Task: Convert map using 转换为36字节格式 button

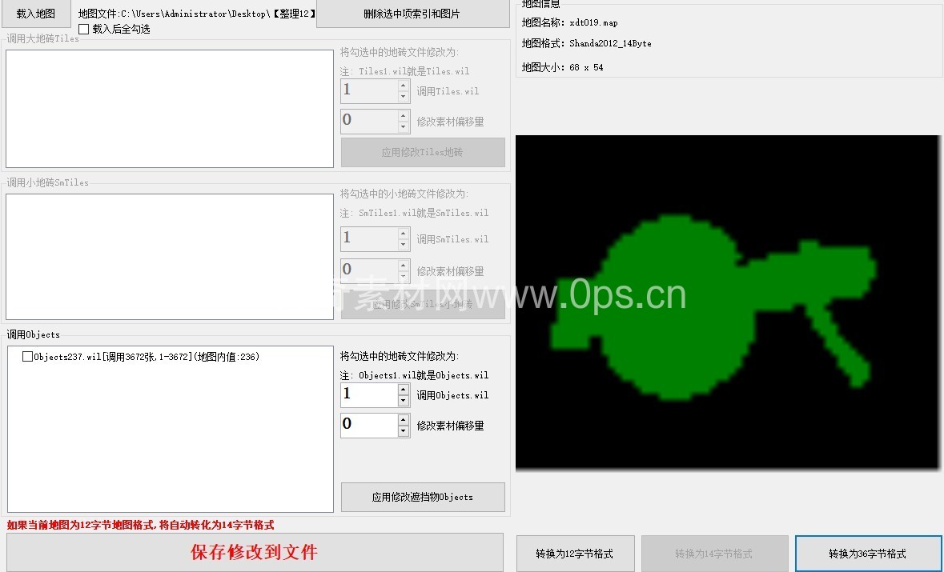Action: (x=867, y=554)
